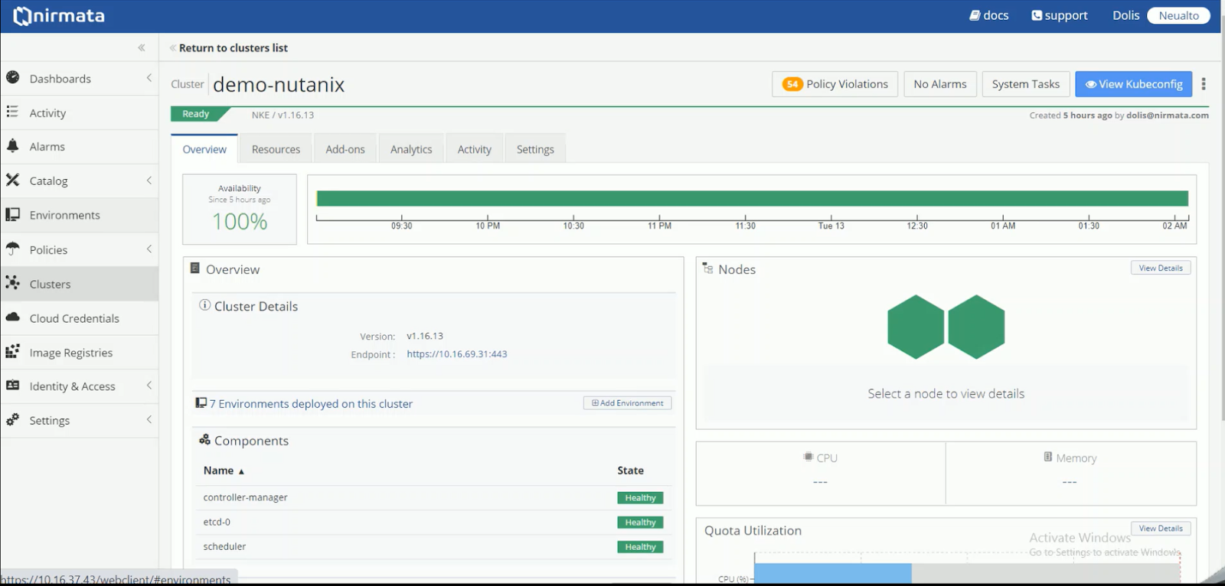Open the cluster kebab menu icon
Screen dimensions: 1225x586
(x=1204, y=84)
